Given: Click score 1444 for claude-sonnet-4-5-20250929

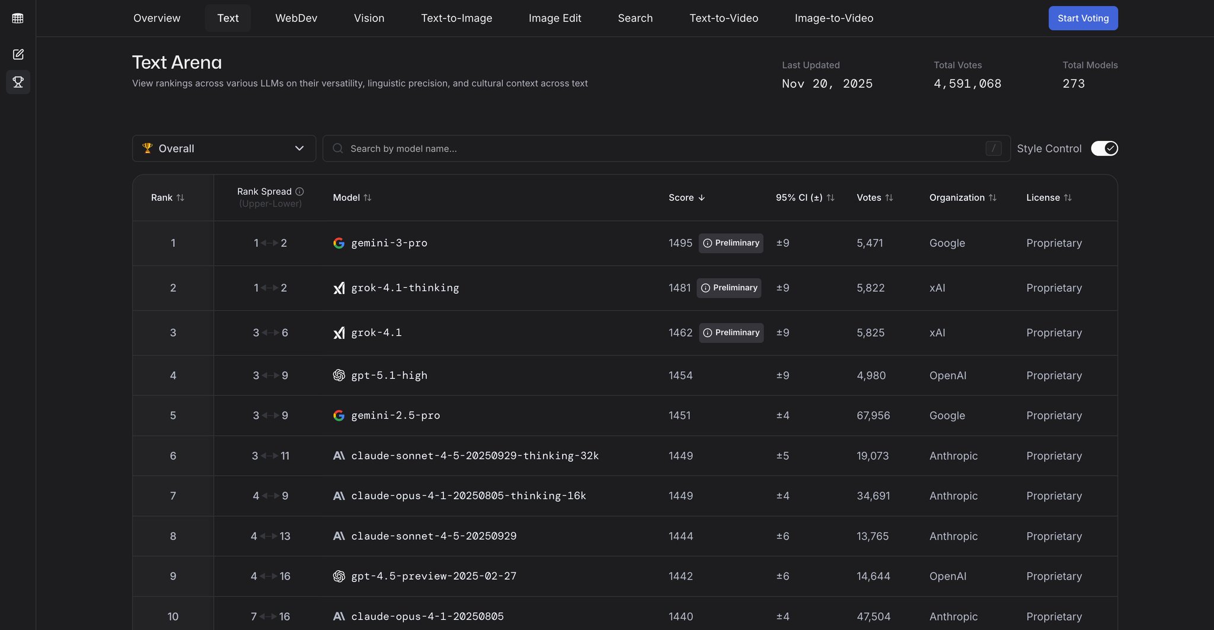Looking at the screenshot, I should (681, 536).
